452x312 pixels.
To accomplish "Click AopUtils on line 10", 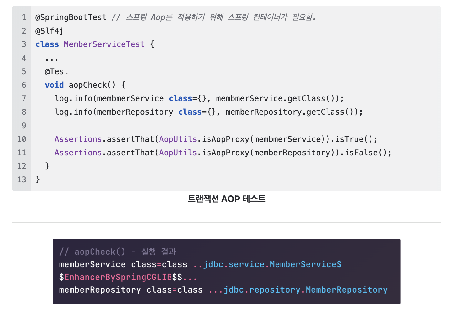I will (178, 139).
